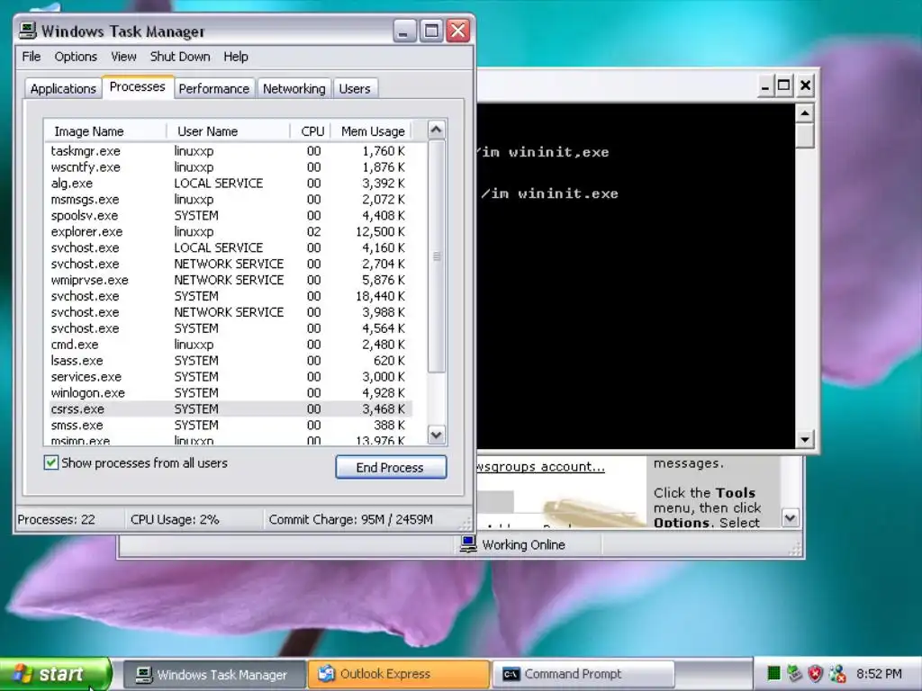Click the Windows Task Manager taskbar button
This screenshot has width=922, height=691.
214,674
